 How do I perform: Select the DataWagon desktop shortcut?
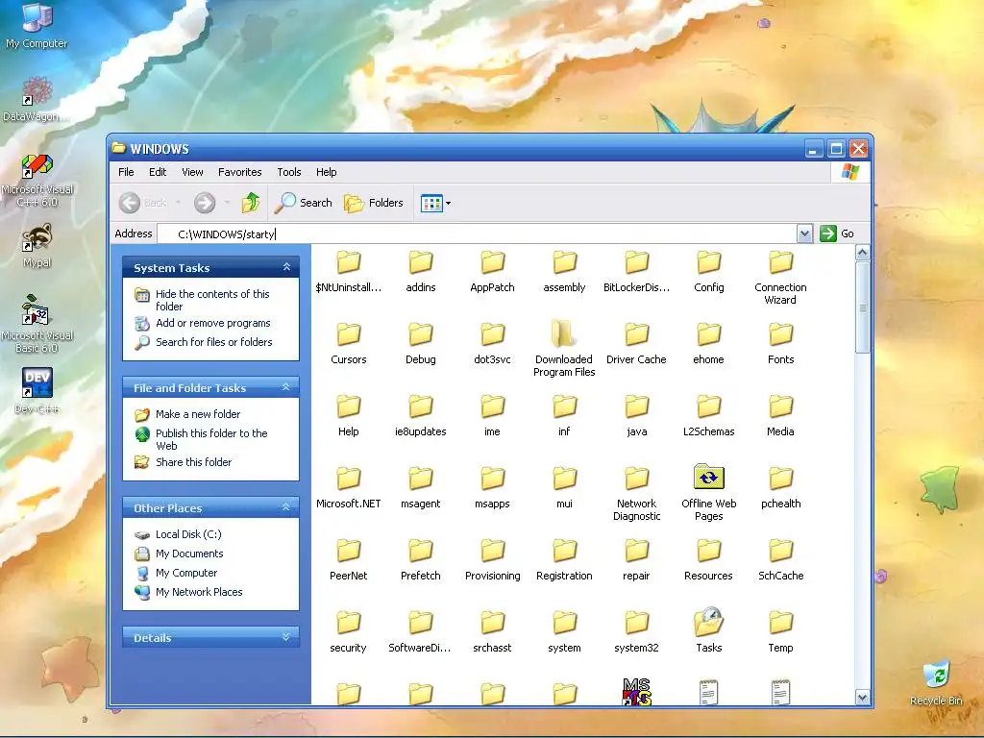pyautogui.click(x=37, y=99)
